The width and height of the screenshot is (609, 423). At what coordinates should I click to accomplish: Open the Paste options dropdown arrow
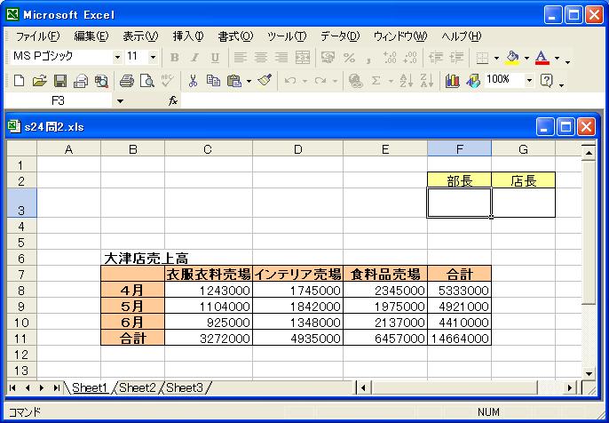point(249,81)
